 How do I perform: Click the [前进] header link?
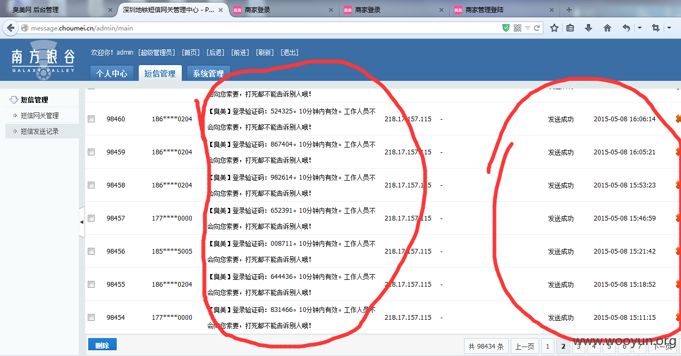point(240,53)
